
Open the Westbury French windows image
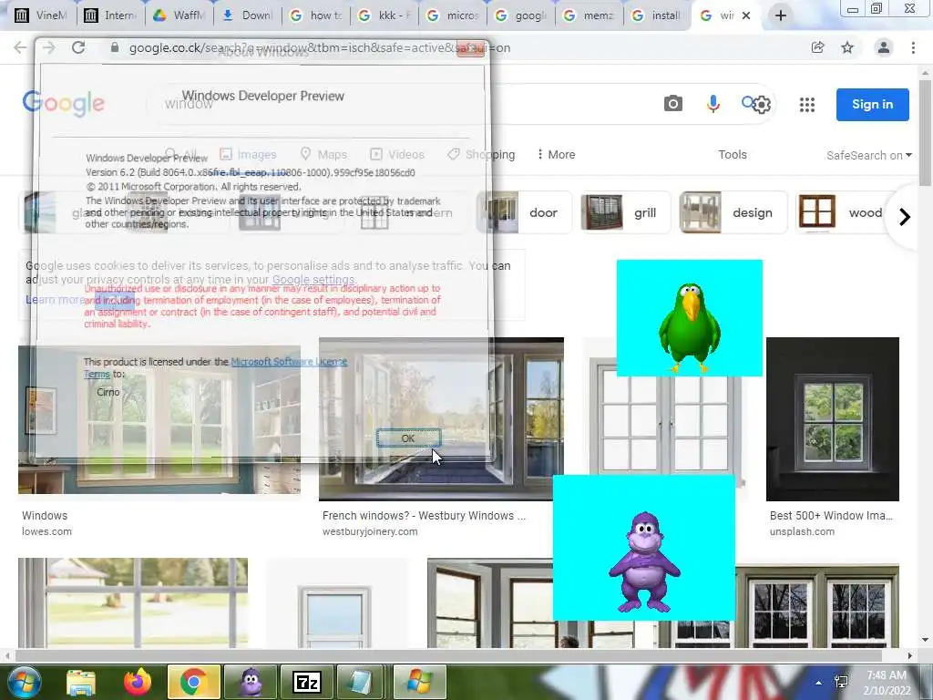click(x=441, y=419)
